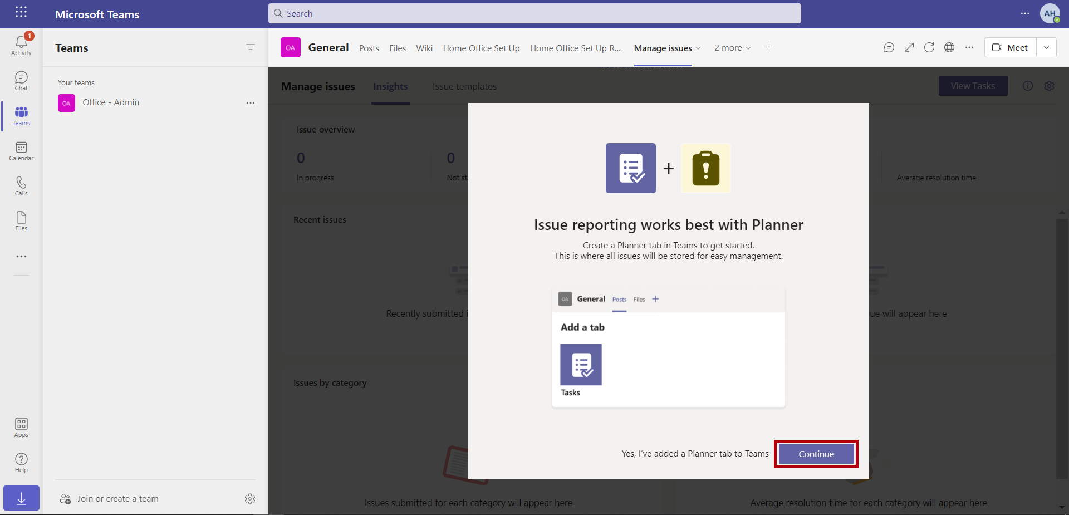This screenshot has height=515, width=1069.
Task: Download the desktop app
Action: [21, 498]
